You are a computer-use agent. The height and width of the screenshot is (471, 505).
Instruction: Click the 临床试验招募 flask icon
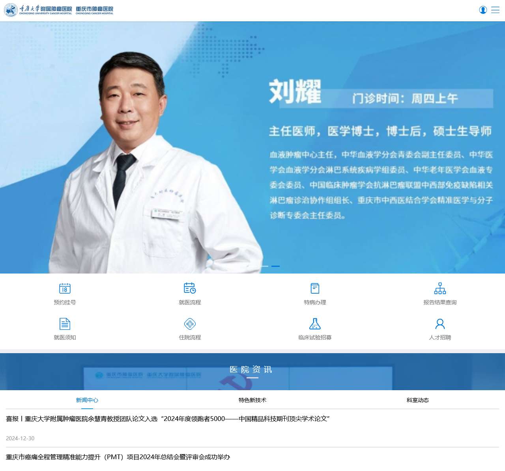pyautogui.click(x=315, y=324)
